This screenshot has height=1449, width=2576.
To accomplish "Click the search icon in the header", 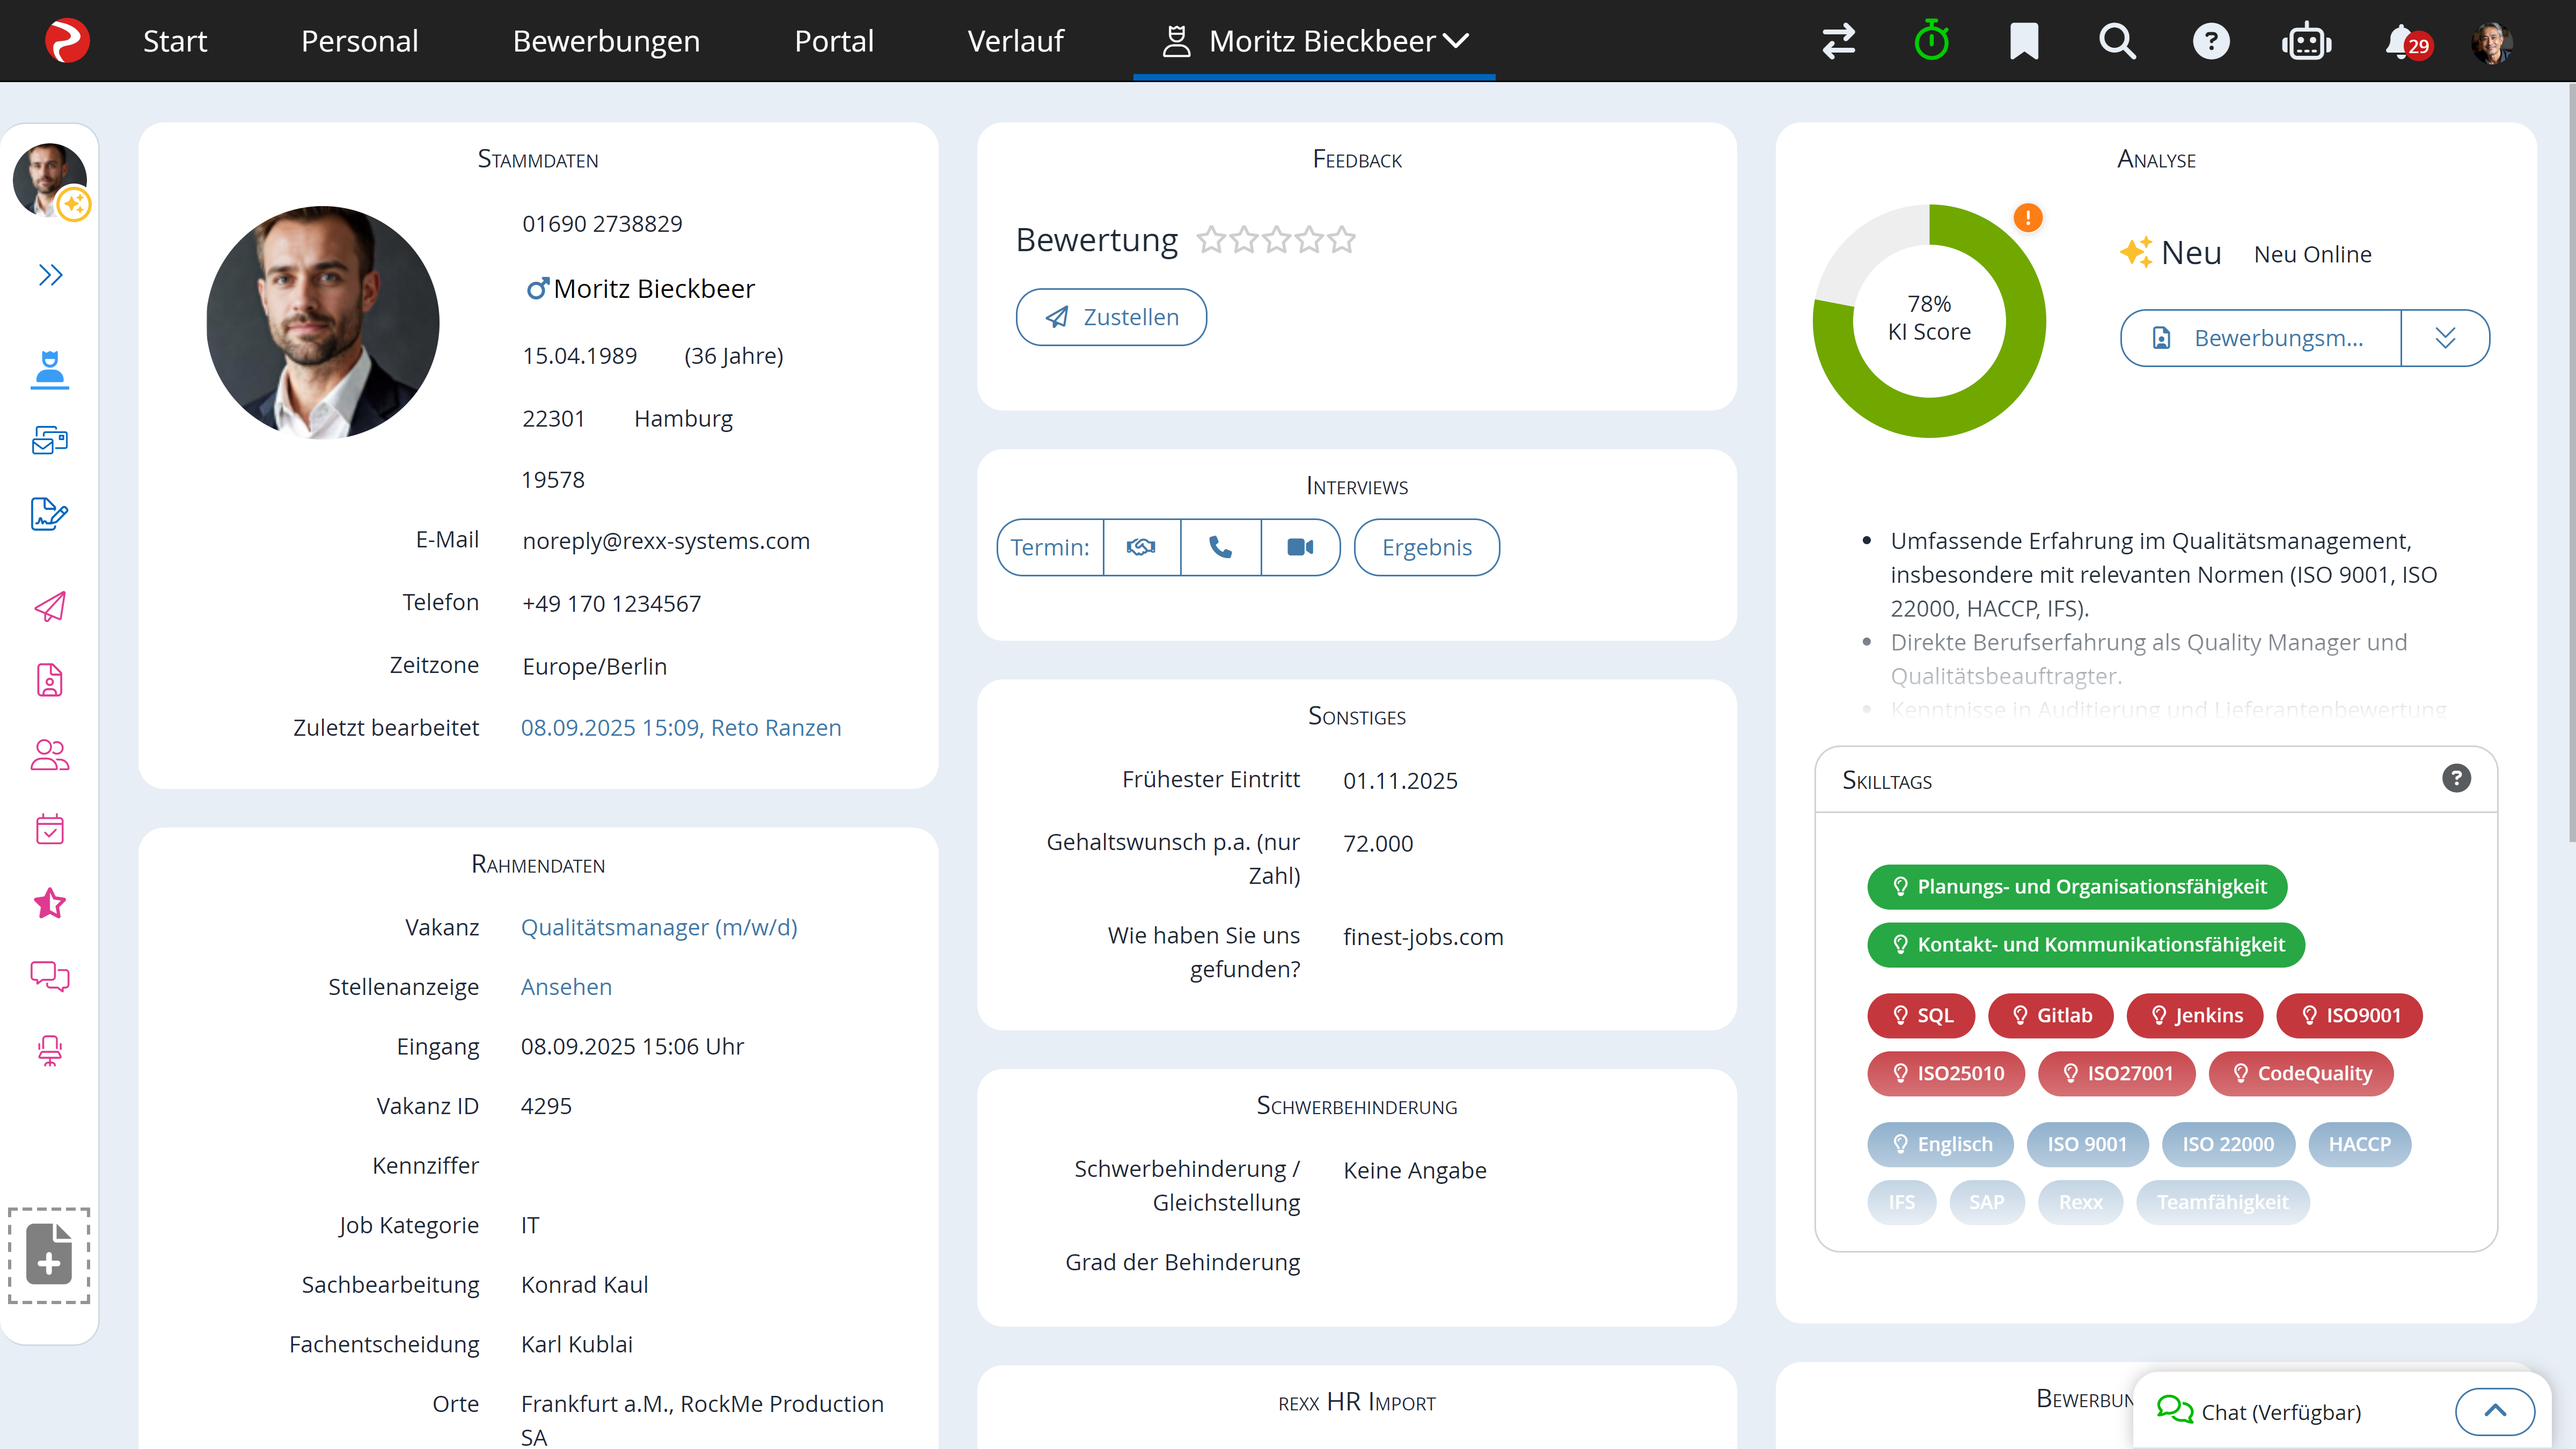I will (x=2117, y=41).
